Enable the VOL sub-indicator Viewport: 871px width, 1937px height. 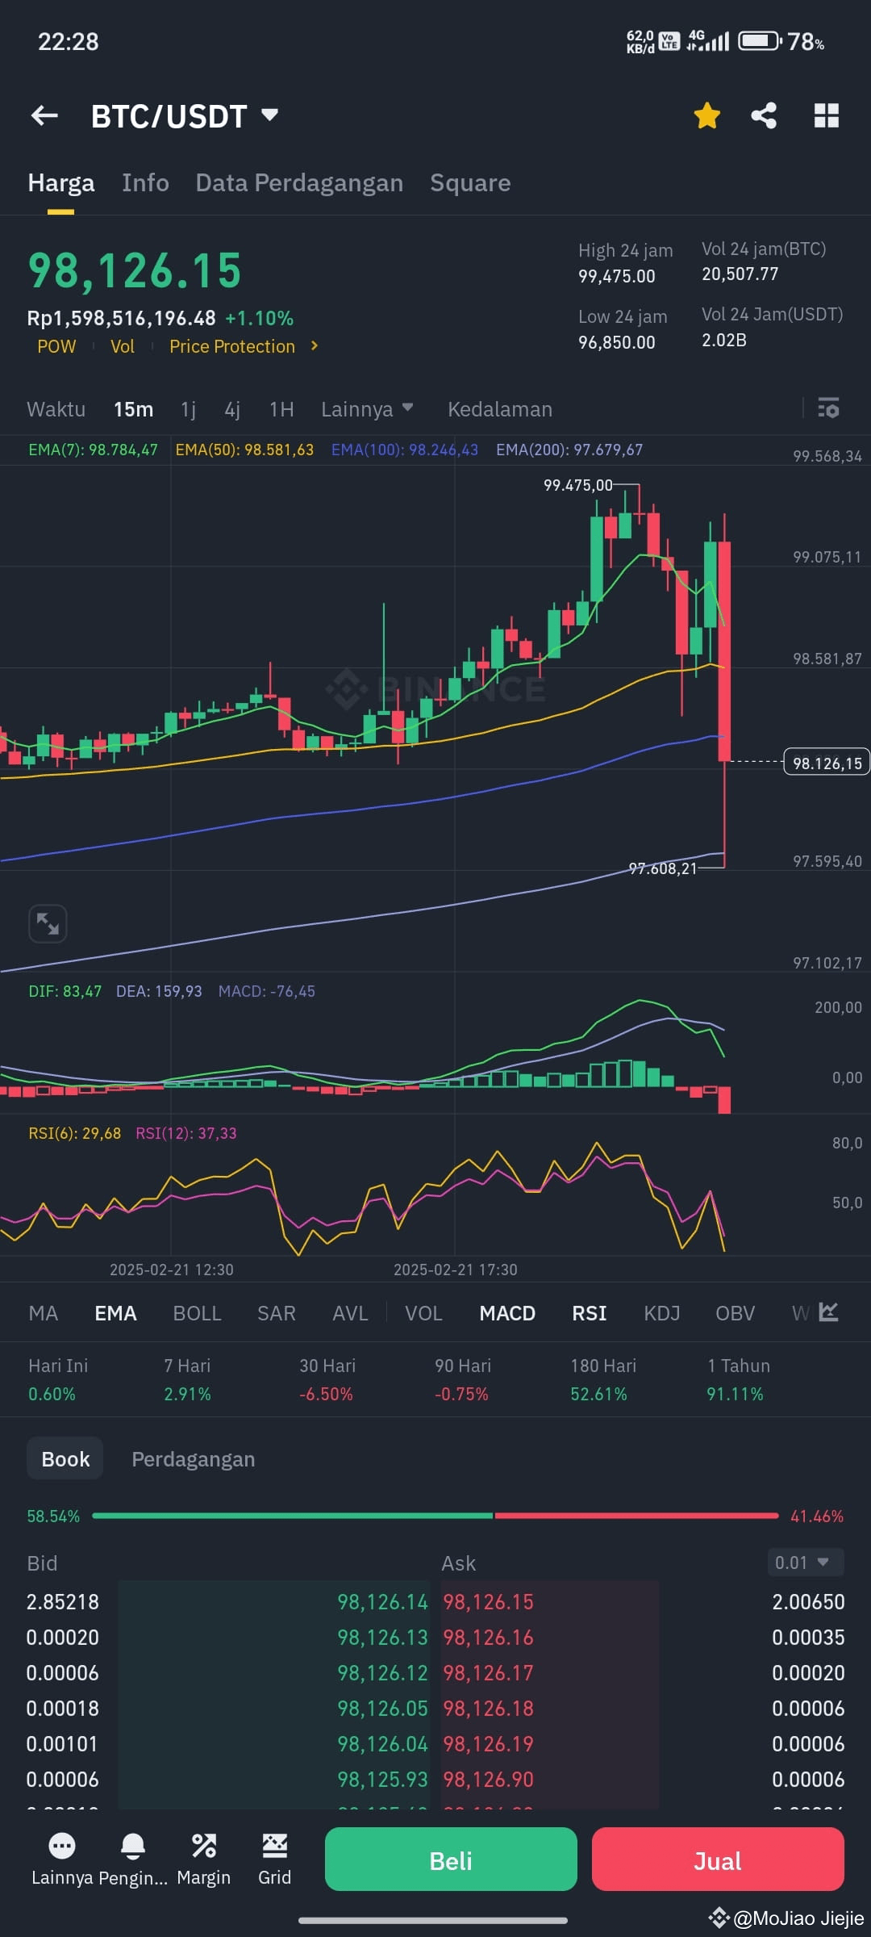[423, 1313]
